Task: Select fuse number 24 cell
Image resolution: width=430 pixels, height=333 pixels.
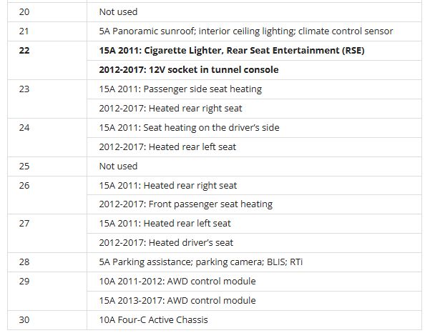Action: (x=24, y=128)
